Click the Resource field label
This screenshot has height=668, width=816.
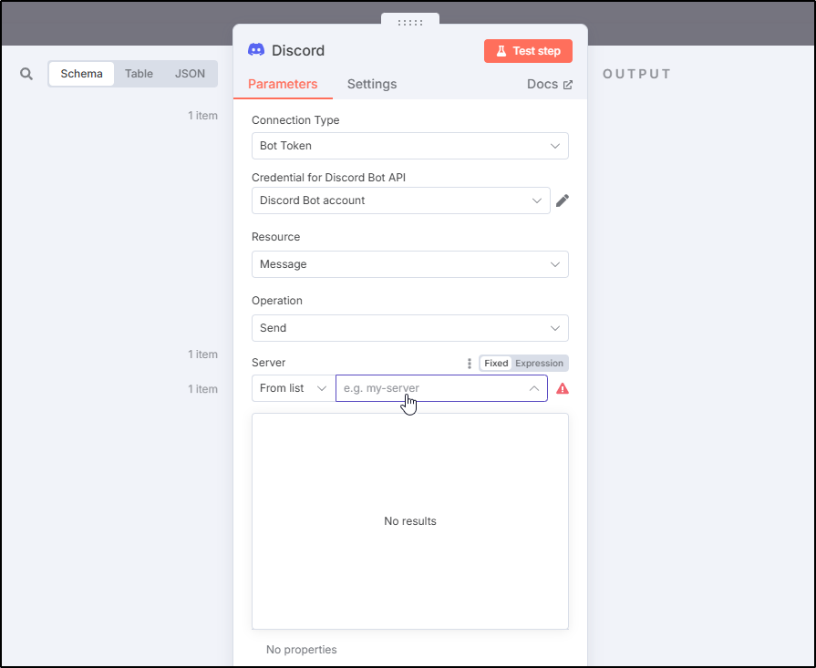pyautogui.click(x=276, y=237)
